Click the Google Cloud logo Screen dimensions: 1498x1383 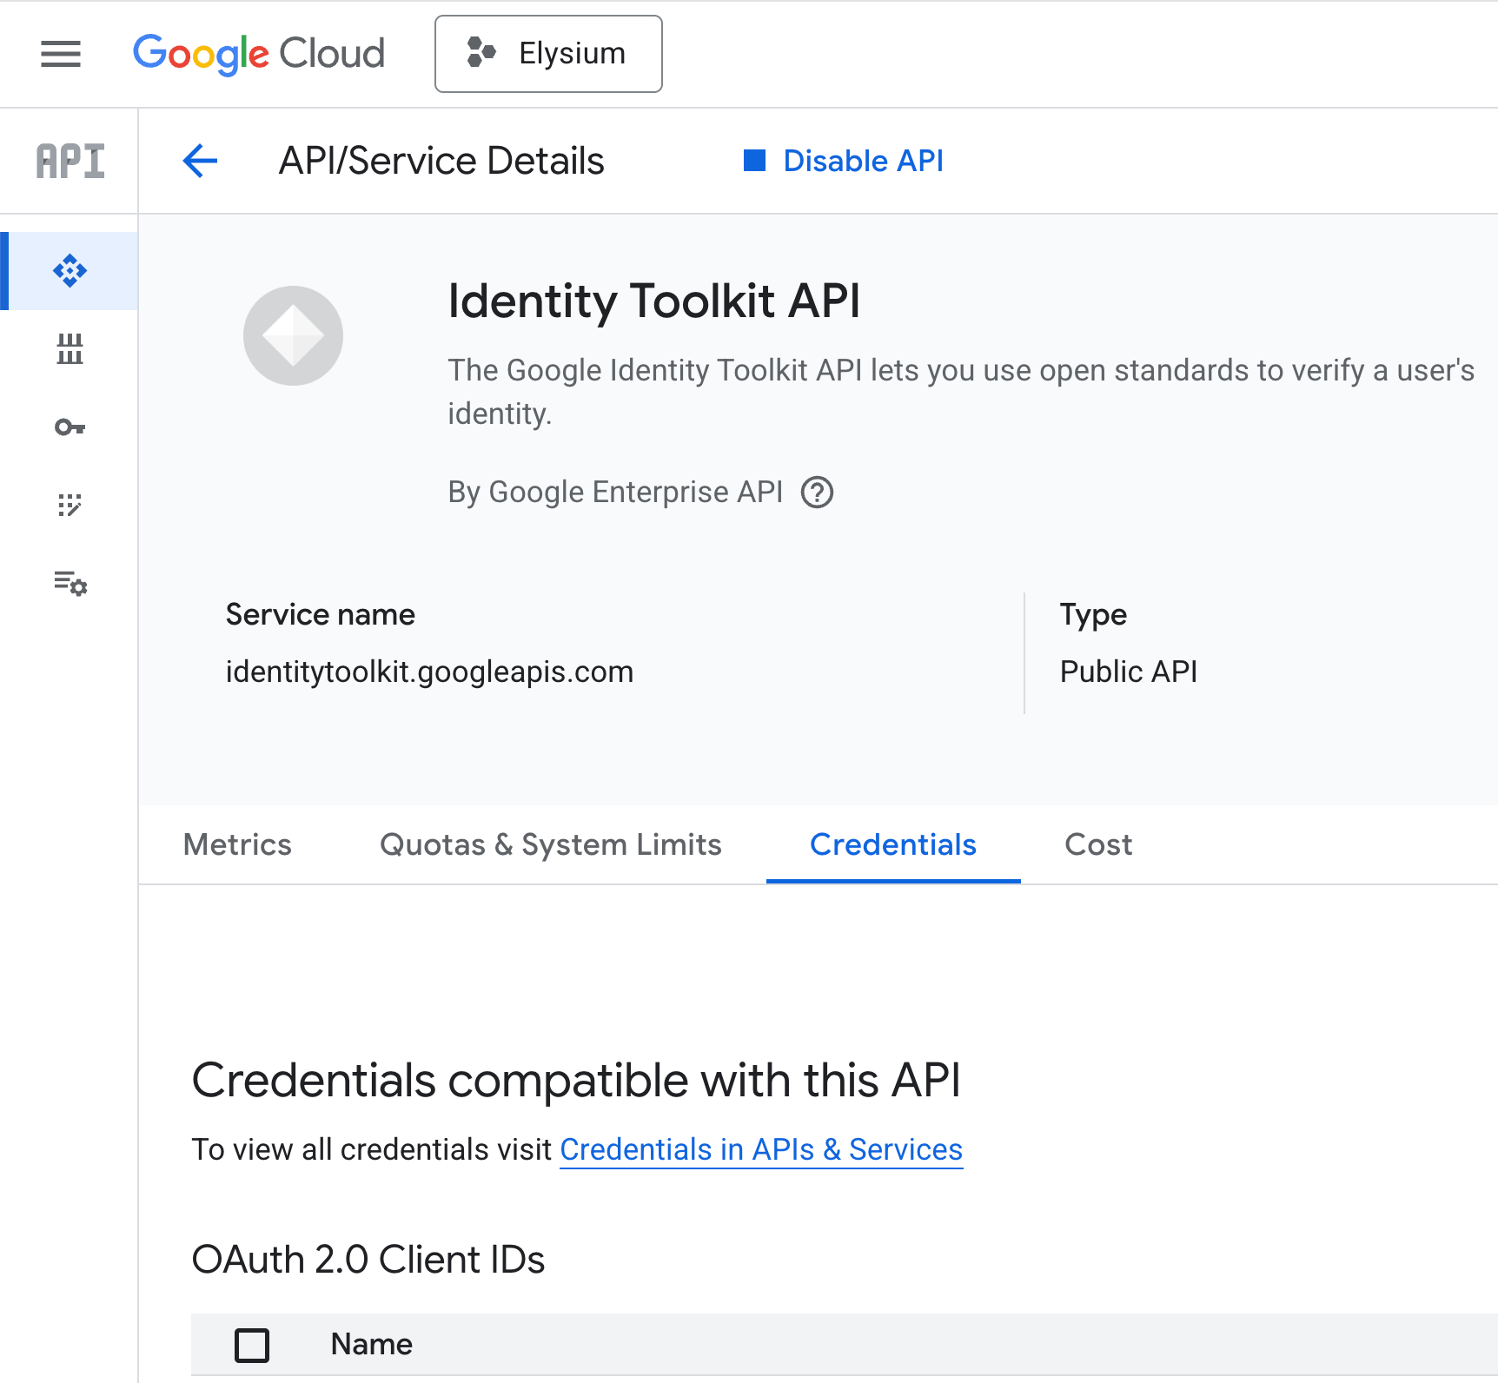point(258,54)
